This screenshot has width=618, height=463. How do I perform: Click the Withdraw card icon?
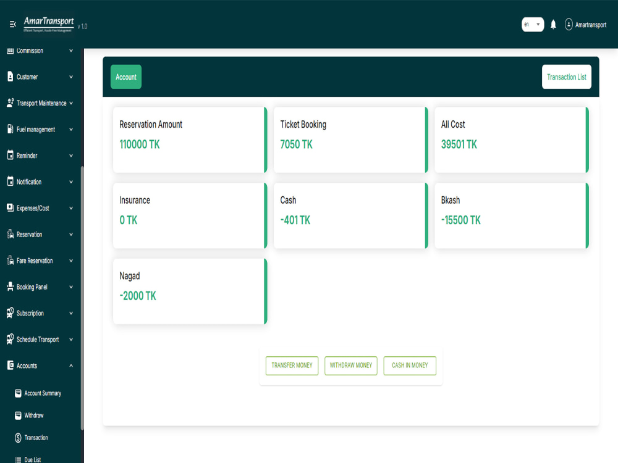click(18, 415)
